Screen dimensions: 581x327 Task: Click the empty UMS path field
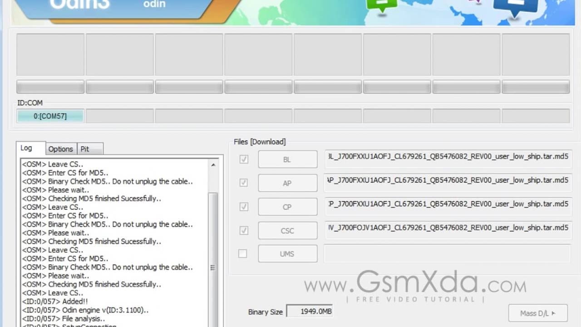coord(447,253)
